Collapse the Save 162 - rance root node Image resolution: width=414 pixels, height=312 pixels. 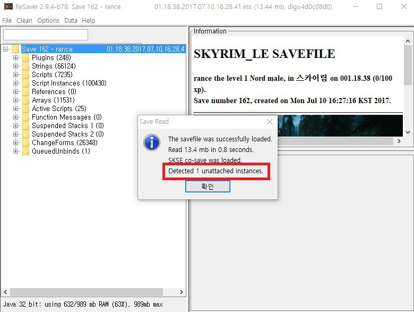click(5, 49)
